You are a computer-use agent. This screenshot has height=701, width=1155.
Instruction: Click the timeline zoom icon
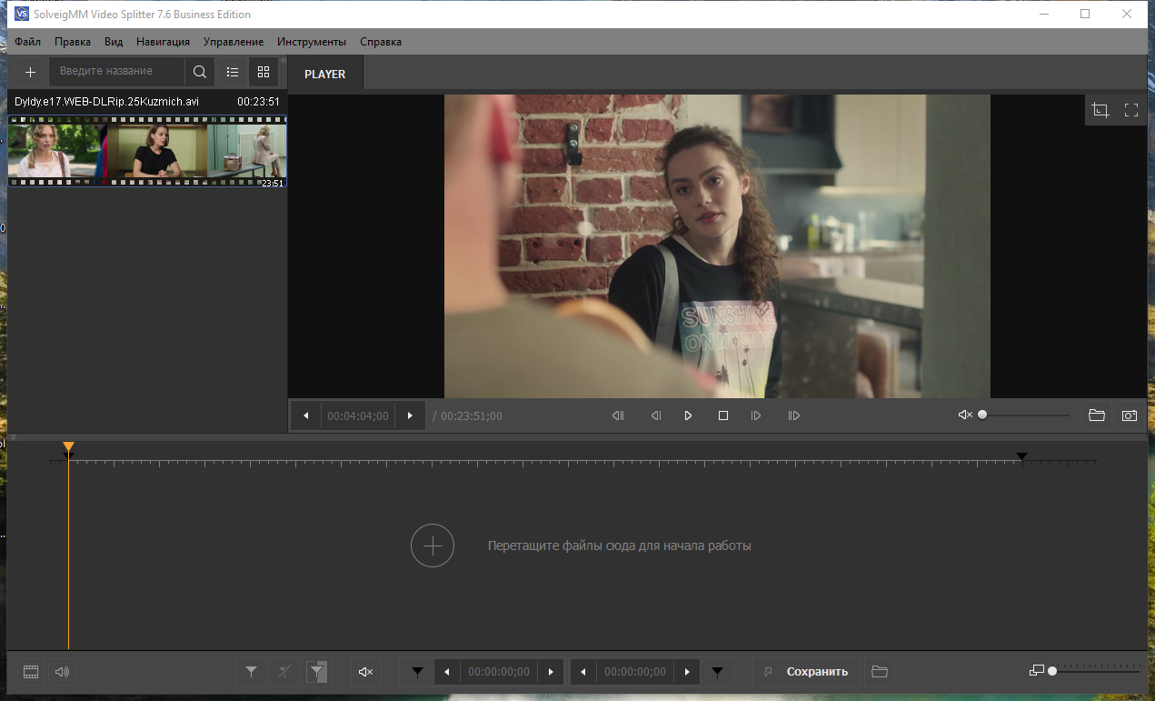pyautogui.click(x=1037, y=671)
